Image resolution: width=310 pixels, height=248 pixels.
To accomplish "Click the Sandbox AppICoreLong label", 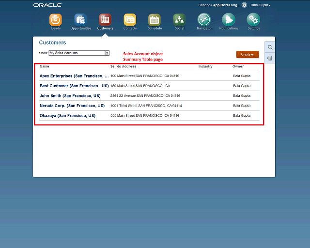I will (x=219, y=5).
